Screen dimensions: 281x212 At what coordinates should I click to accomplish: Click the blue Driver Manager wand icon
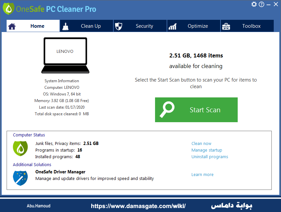[x=20, y=178]
